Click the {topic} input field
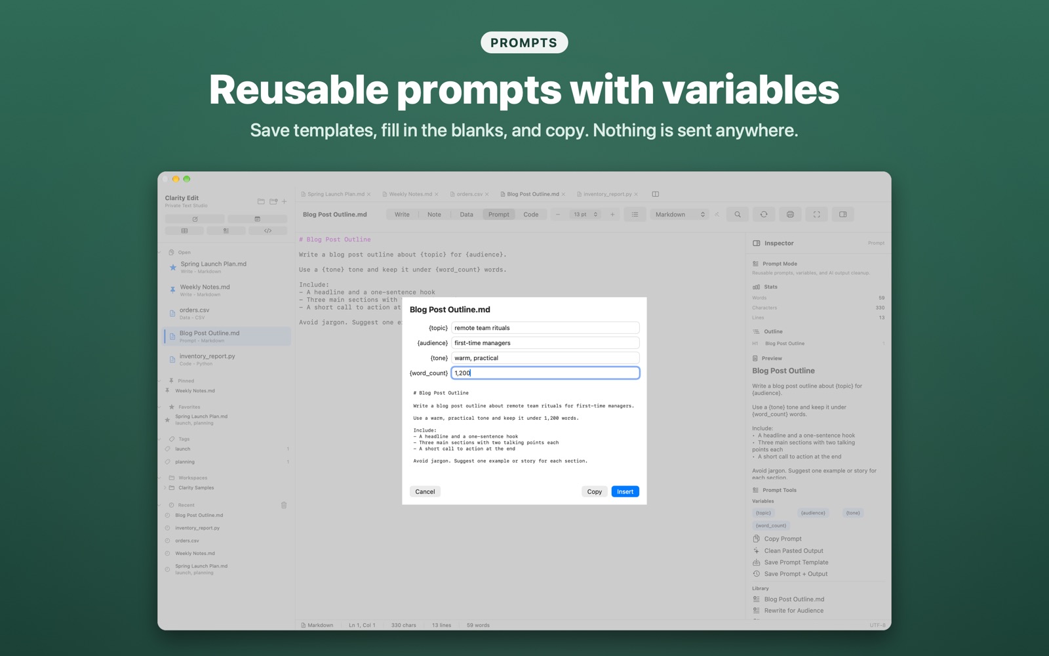 [545, 328]
